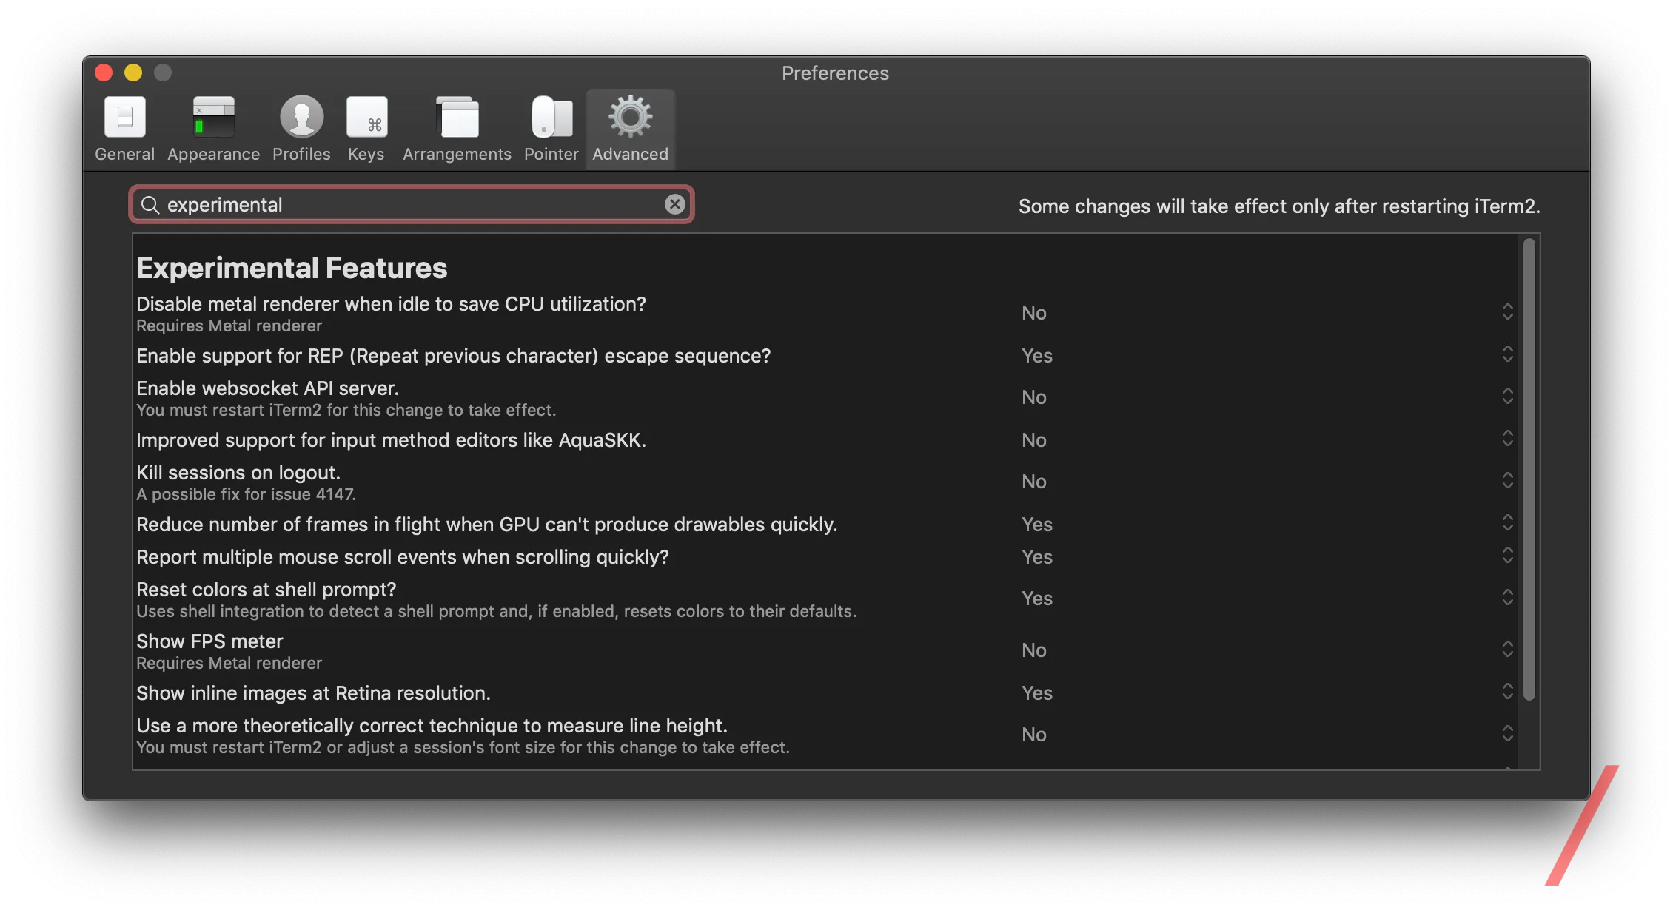
Task: Enable the 'Show FPS meter' setting
Action: (x=1508, y=650)
